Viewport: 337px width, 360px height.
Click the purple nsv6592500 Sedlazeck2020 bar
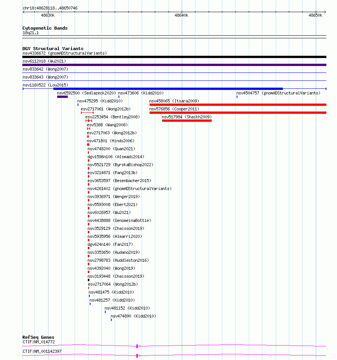[62, 97]
